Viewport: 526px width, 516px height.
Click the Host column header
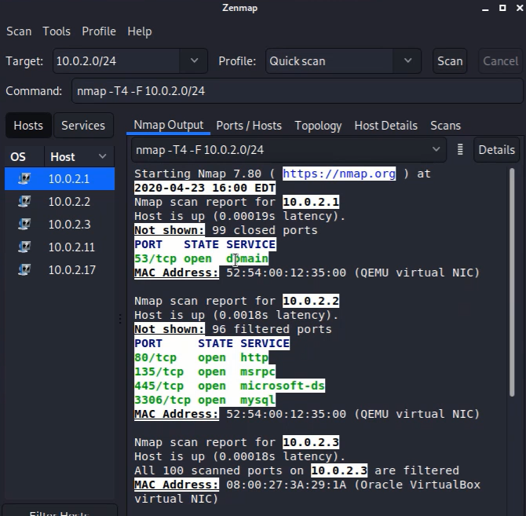(x=79, y=156)
